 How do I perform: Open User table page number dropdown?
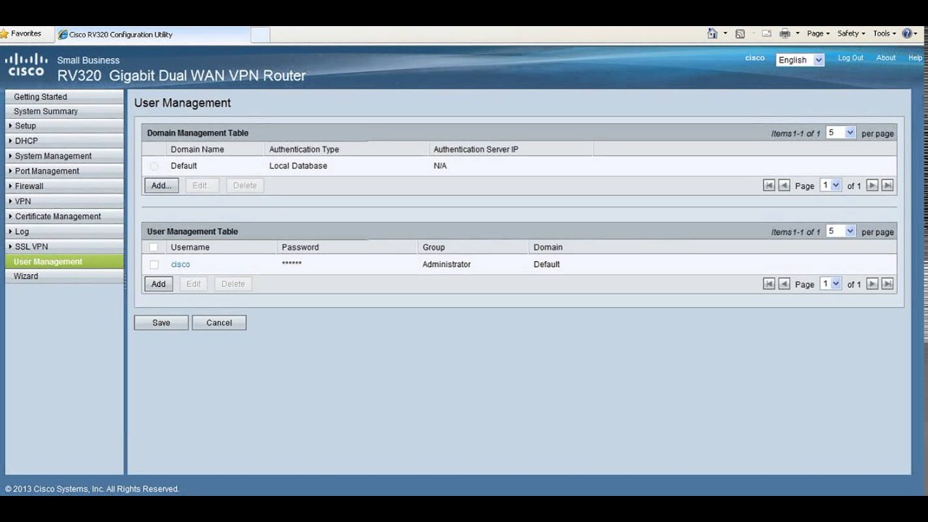click(830, 284)
